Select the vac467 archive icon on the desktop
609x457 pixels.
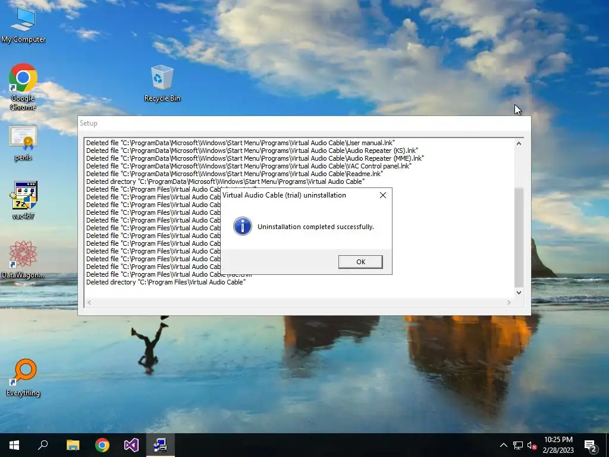[23, 200]
